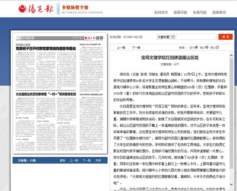The image size is (237, 191).
Task: Click the 字体： label
Action: [183, 48]
